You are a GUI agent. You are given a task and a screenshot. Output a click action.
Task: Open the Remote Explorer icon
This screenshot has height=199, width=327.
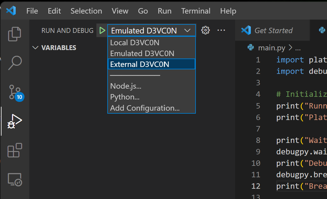(x=15, y=179)
